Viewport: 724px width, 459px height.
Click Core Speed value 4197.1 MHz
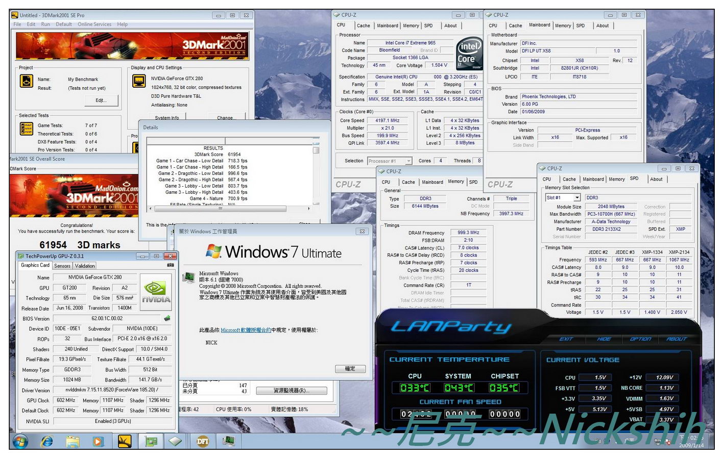tap(388, 121)
